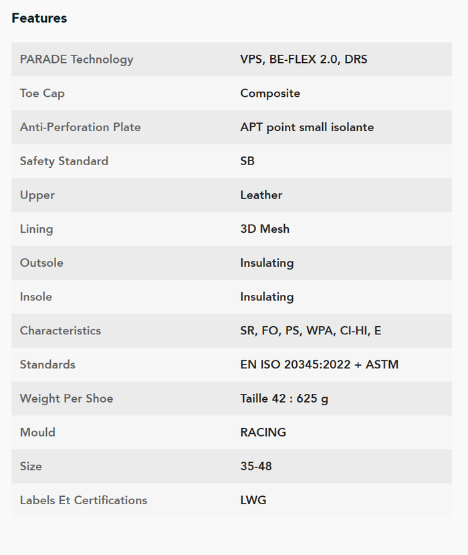Click the VPS, BE-FLEX 2.0, DRS value

pos(304,59)
